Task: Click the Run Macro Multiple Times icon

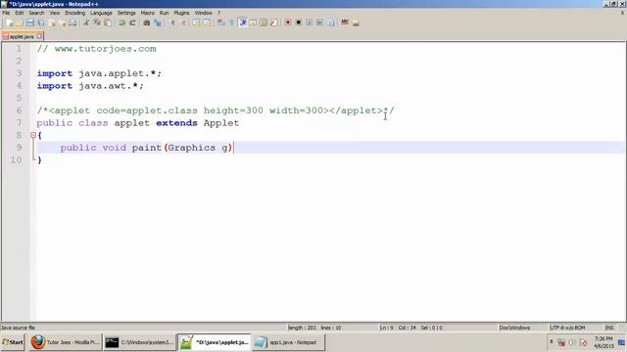Action: click(319, 22)
